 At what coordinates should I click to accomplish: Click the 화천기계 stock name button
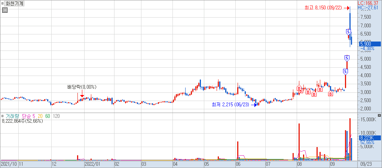coord(14,4)
